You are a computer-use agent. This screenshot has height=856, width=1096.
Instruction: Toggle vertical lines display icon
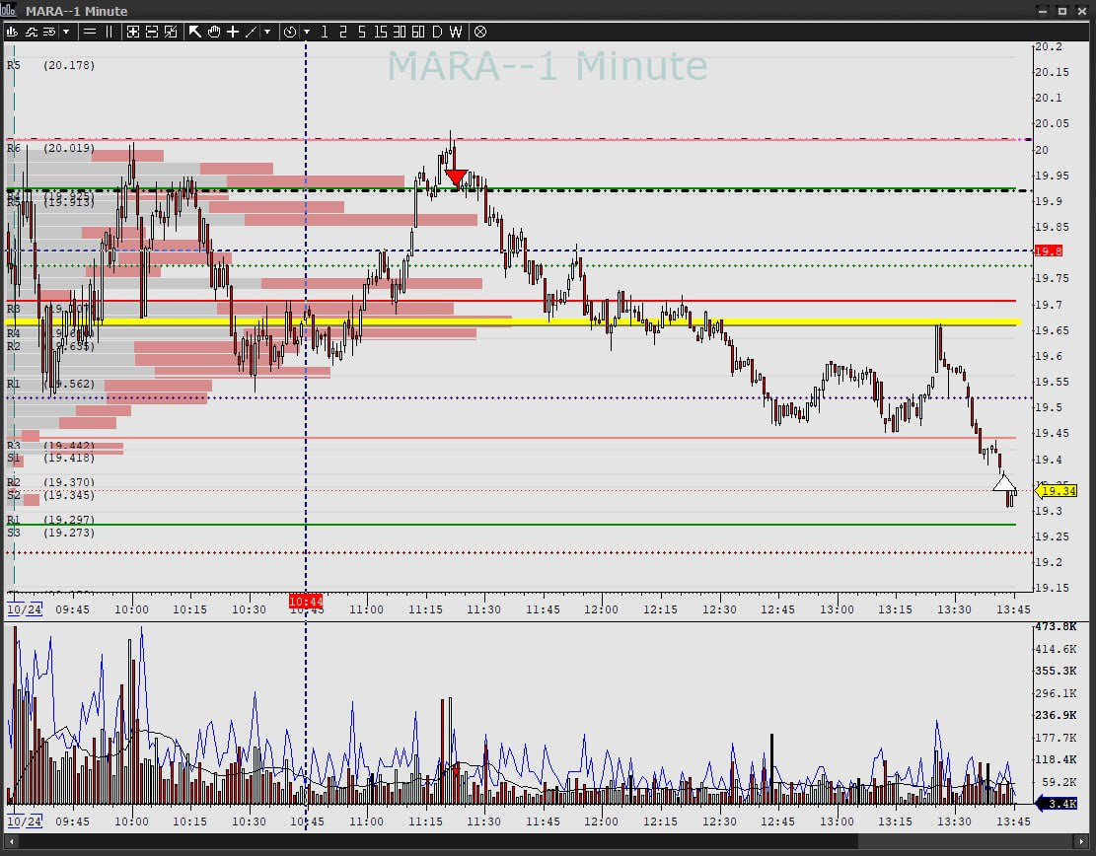(x=109, y=32)
